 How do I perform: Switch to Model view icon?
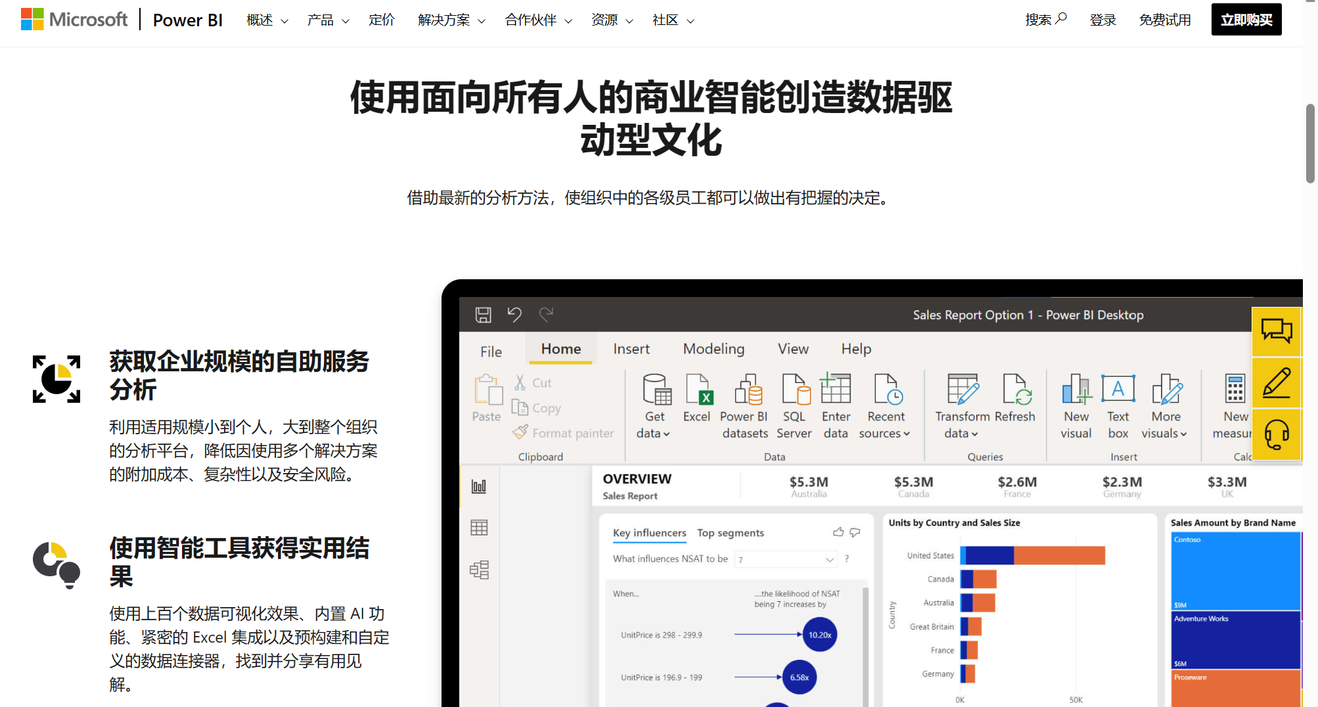479,570
